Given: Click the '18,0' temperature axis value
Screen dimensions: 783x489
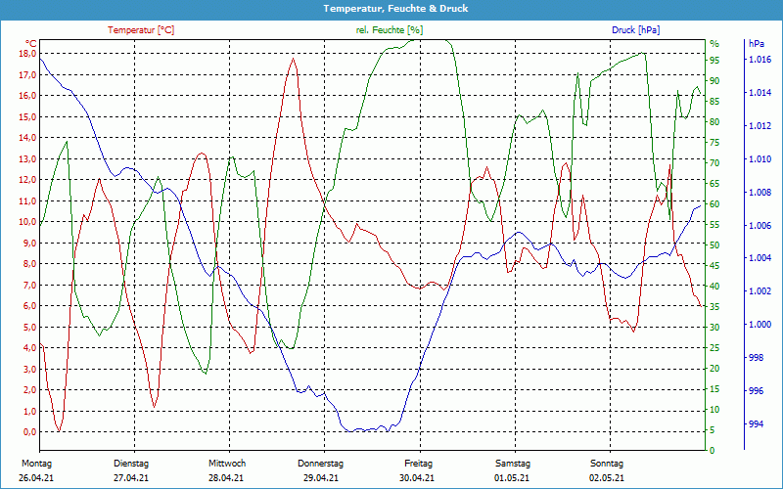Looking at the screenshot, I should [x=27, y=54].
